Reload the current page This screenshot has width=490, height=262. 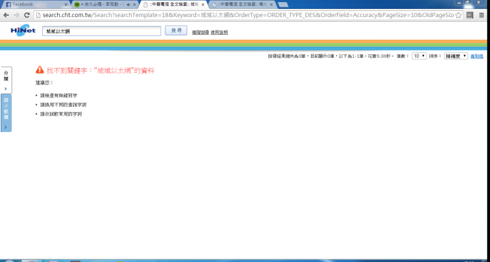[x=27, y=15]
